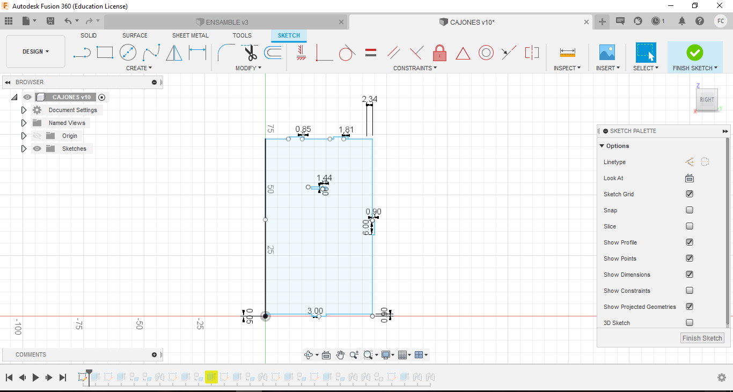Apply the Midpoint triangle constraint
The image size is (733, 392).
click(463, 53)
